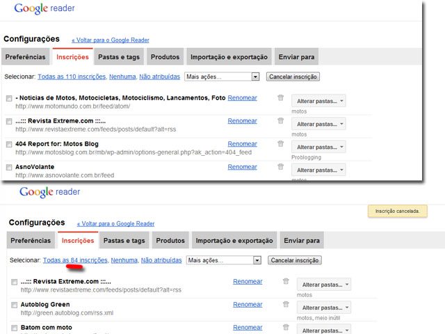Open Alterar pastas dropdown for Batom com moto
Viewport: 445px width, 334px height.
(x=324, y=330)
